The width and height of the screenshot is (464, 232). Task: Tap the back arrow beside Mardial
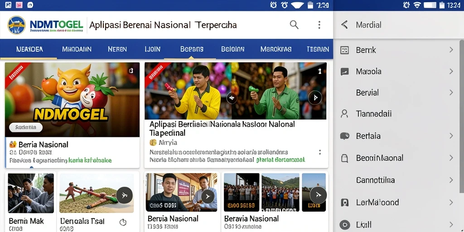pyautogui.click(x=344, y=24)
